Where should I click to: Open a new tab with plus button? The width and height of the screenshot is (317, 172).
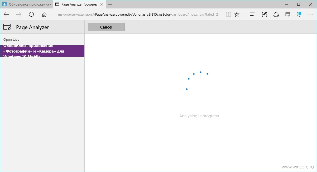[x=110, y=4]
